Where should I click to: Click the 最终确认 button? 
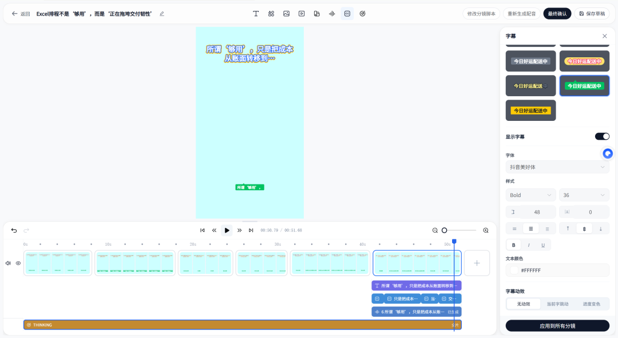pyautogui.click(x=557, y=14)
